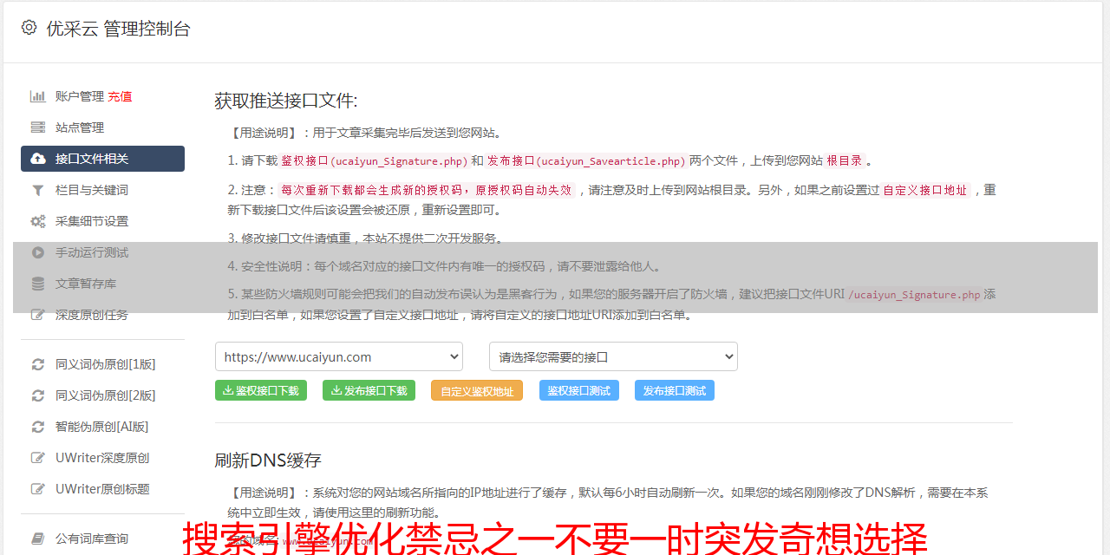Click the red 充值 link
This screenshot has height=555, width=1110.
click(x=120, y=96)
